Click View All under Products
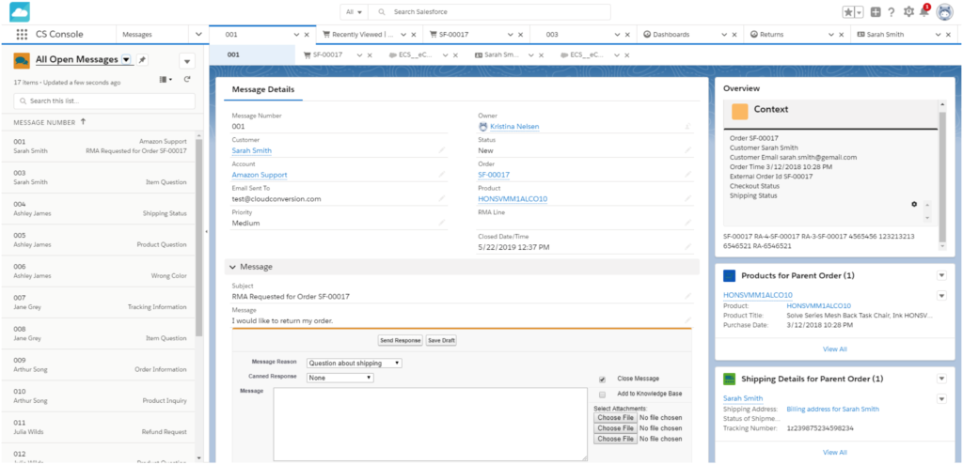The image size is (963, 465). click(x=835, y=349)
